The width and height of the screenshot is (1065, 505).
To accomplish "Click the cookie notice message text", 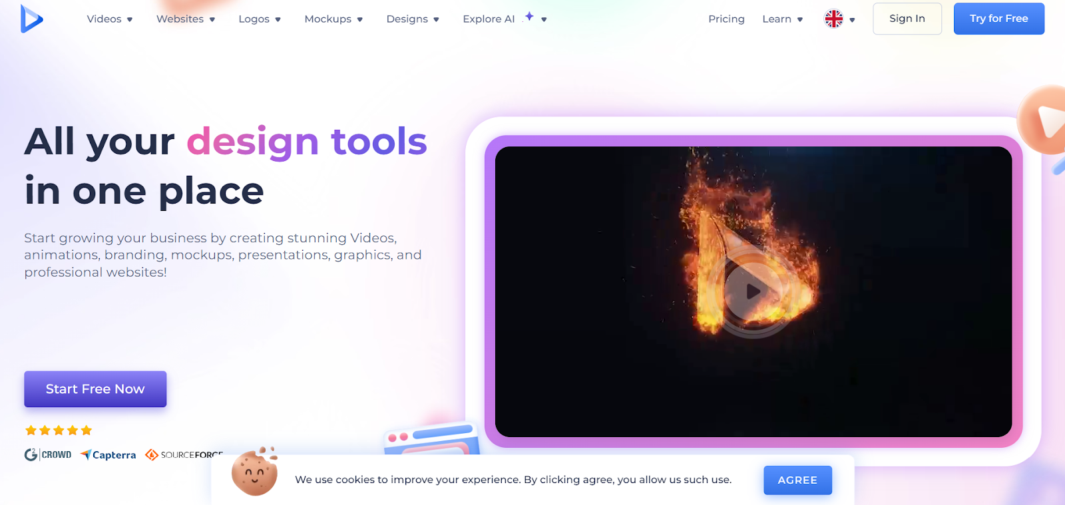I will coord(513,480).
